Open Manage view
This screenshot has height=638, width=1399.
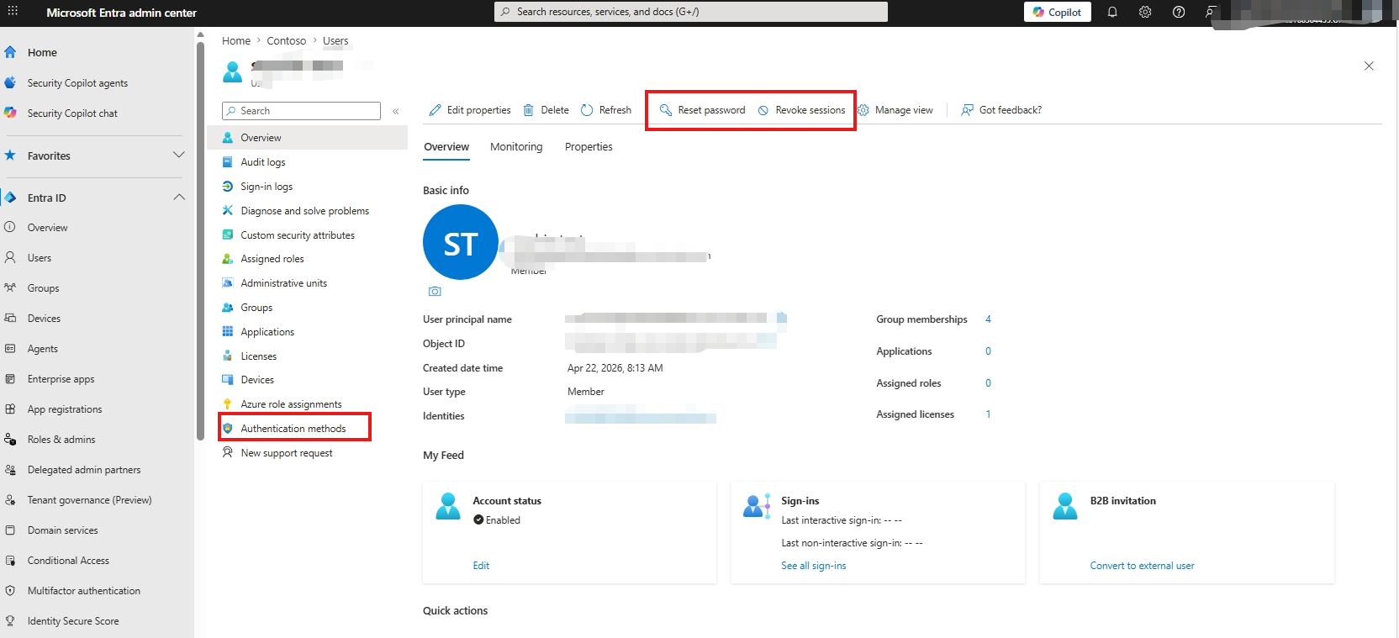pyautogui.click(x=895, y=110)
